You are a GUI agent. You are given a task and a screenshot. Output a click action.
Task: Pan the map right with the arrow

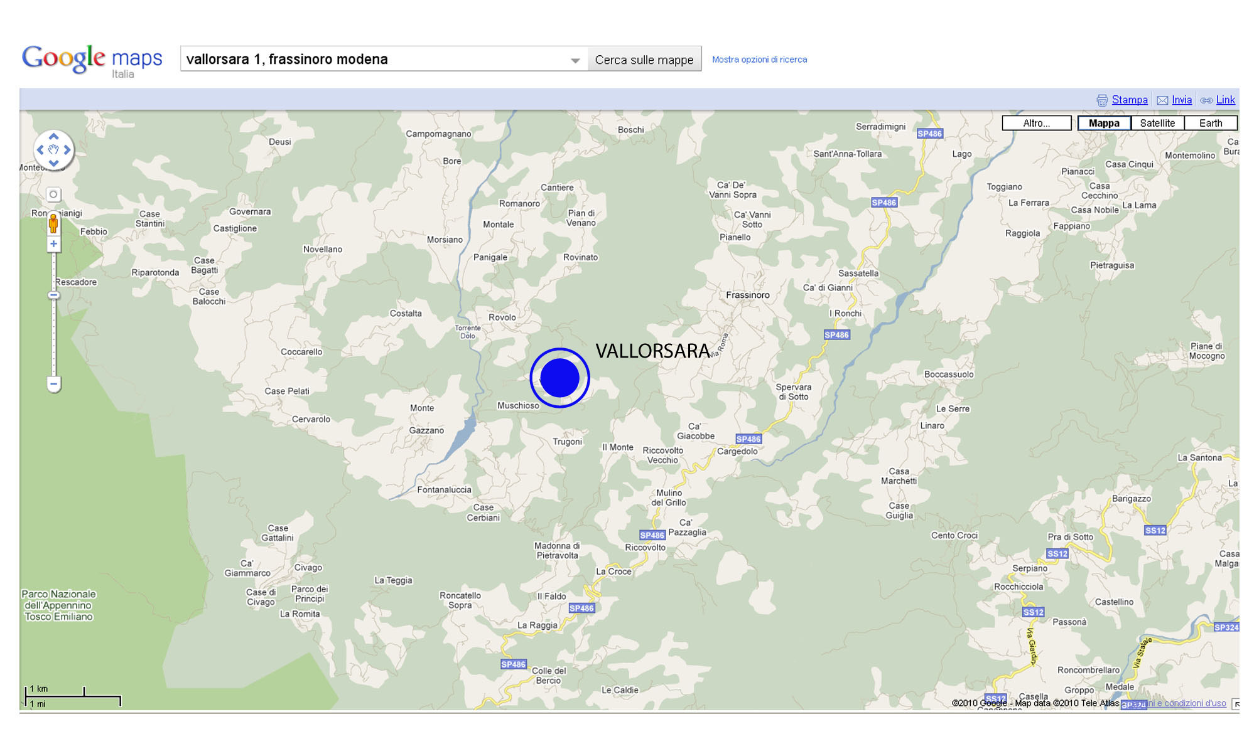[67, 150]
